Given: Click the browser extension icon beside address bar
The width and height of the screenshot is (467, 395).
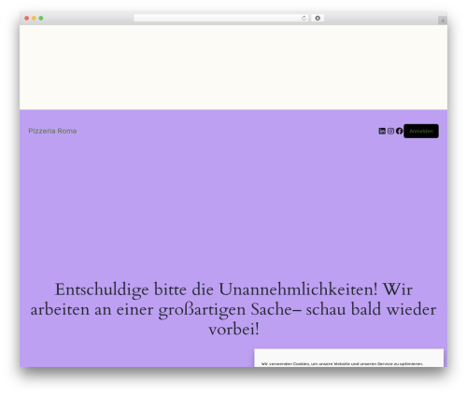Looking at the screenshot, I should [318, 19].
